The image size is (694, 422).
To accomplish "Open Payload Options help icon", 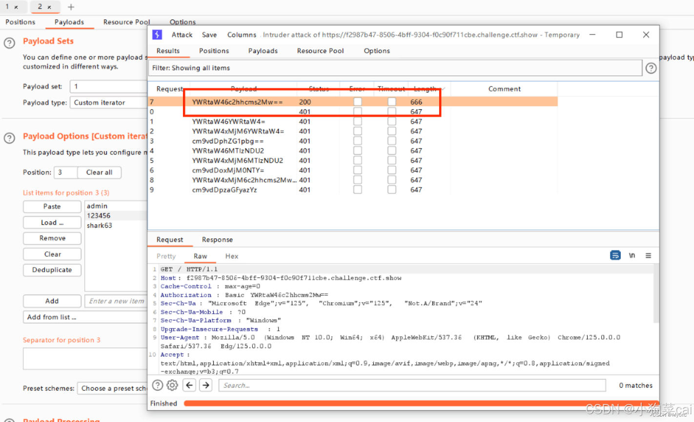I will click(9, 138).
